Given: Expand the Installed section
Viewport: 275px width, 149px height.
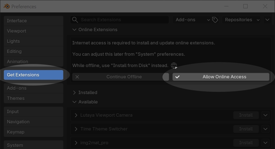Looking at the screenshot, I should tap(74, 93).
